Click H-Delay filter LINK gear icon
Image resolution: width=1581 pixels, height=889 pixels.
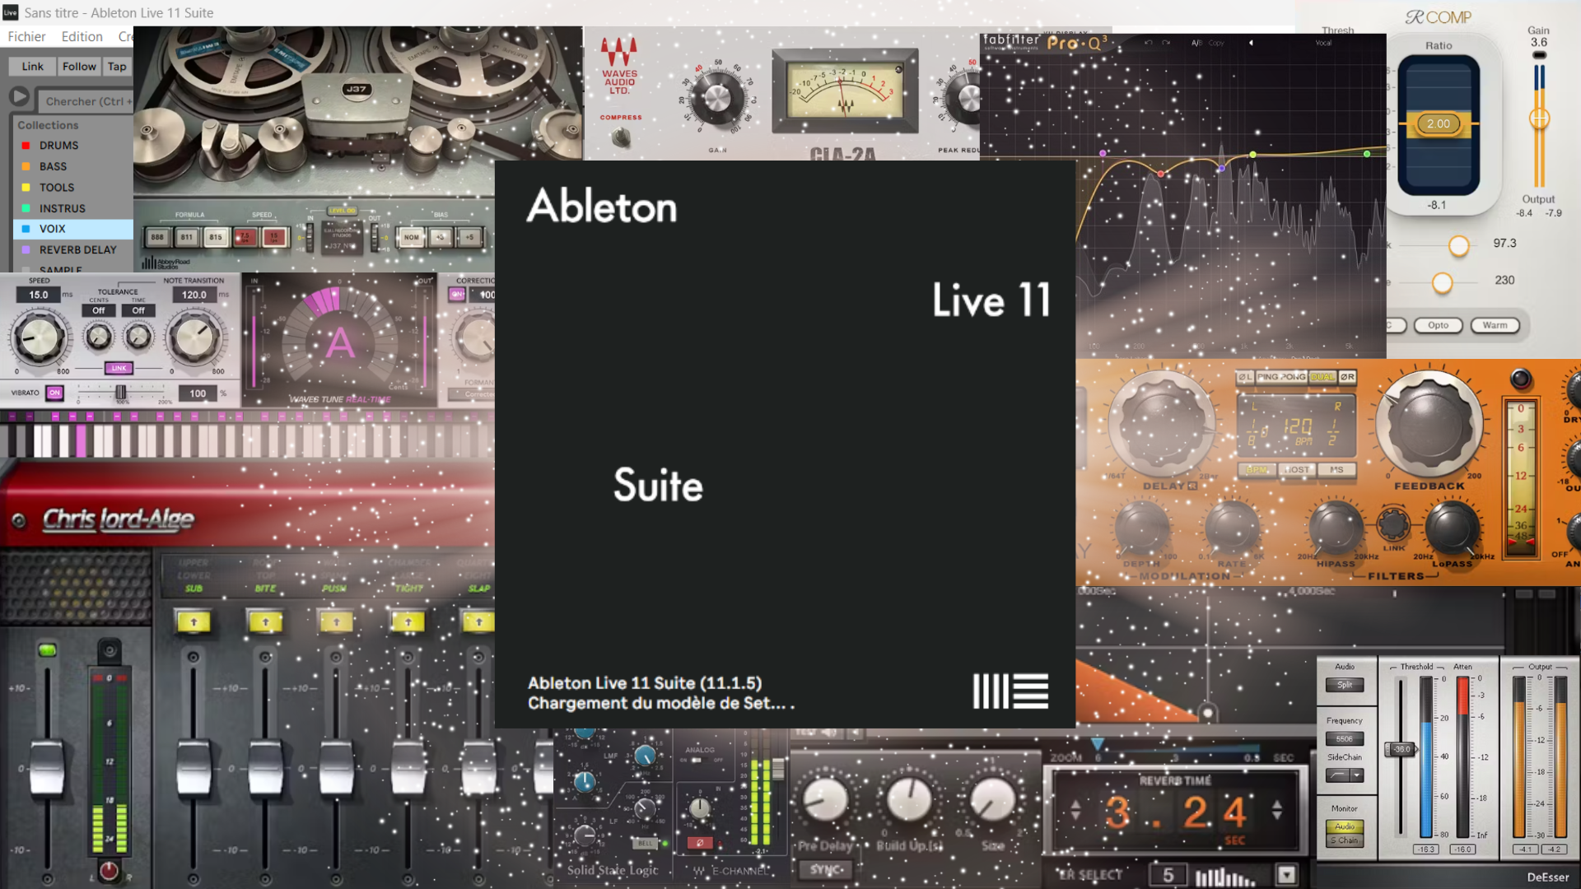click(x=1393, y=524)
